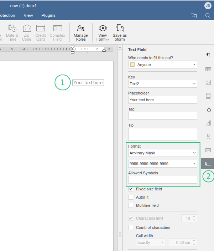The width and height of the screenshot is (214, 251).
Task: Open image settings sidebar icon
Action: (208, 82)
